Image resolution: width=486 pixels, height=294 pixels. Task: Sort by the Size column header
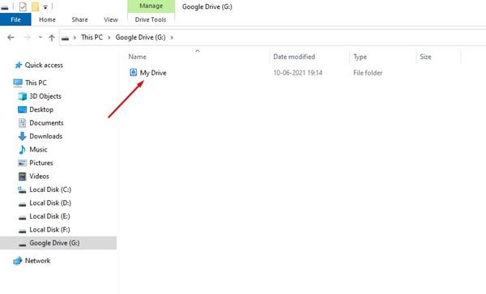(425, 57)
